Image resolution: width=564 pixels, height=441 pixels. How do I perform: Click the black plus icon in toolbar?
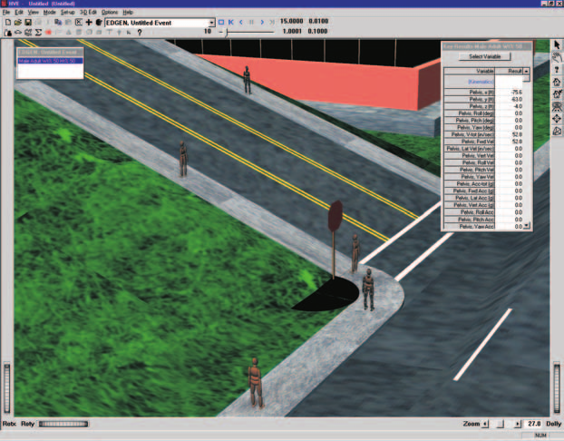[89, 23]
